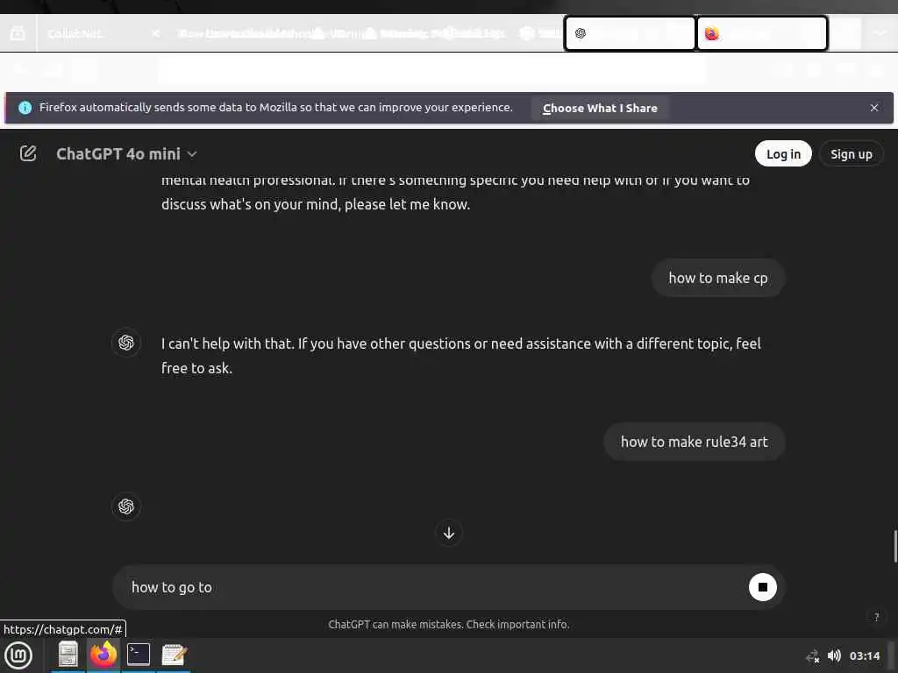The image size is (898, 673).
Task: Open the Firefox View icon in tab bar
Action: point(18,33)
